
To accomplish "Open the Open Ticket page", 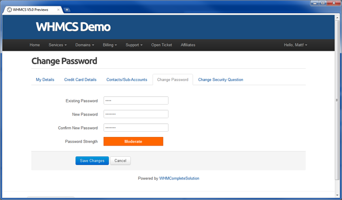I will click(162, 45).
